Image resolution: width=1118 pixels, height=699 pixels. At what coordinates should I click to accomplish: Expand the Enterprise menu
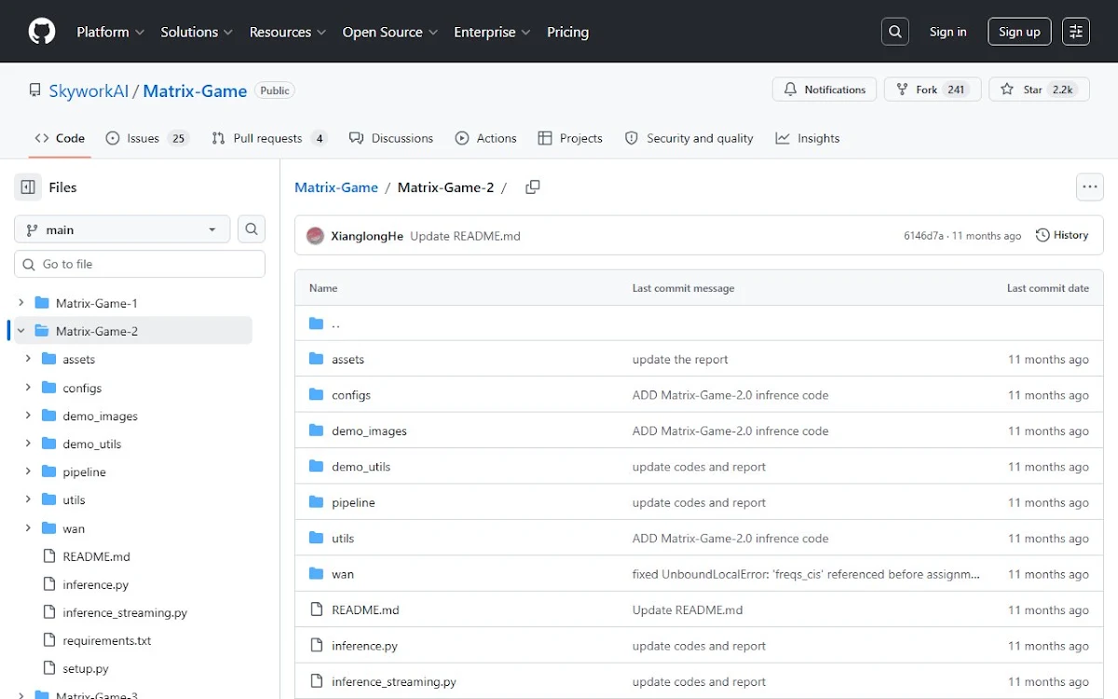point(492,32)
